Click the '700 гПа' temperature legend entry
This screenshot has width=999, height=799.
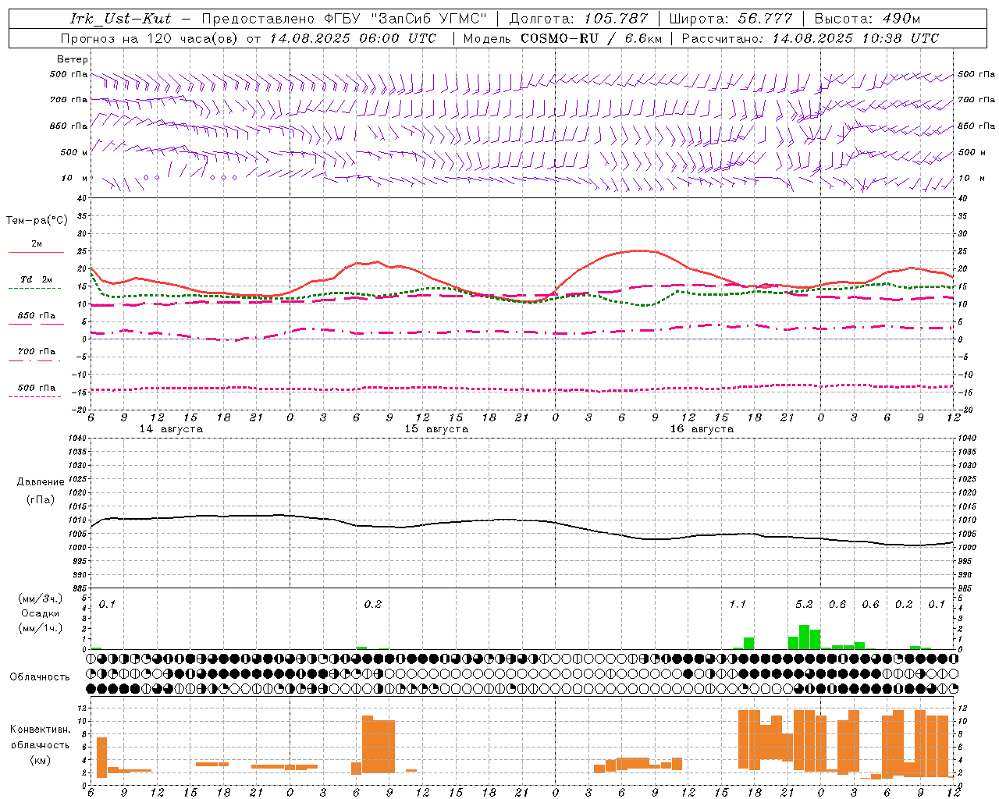(x=36, y=352)
